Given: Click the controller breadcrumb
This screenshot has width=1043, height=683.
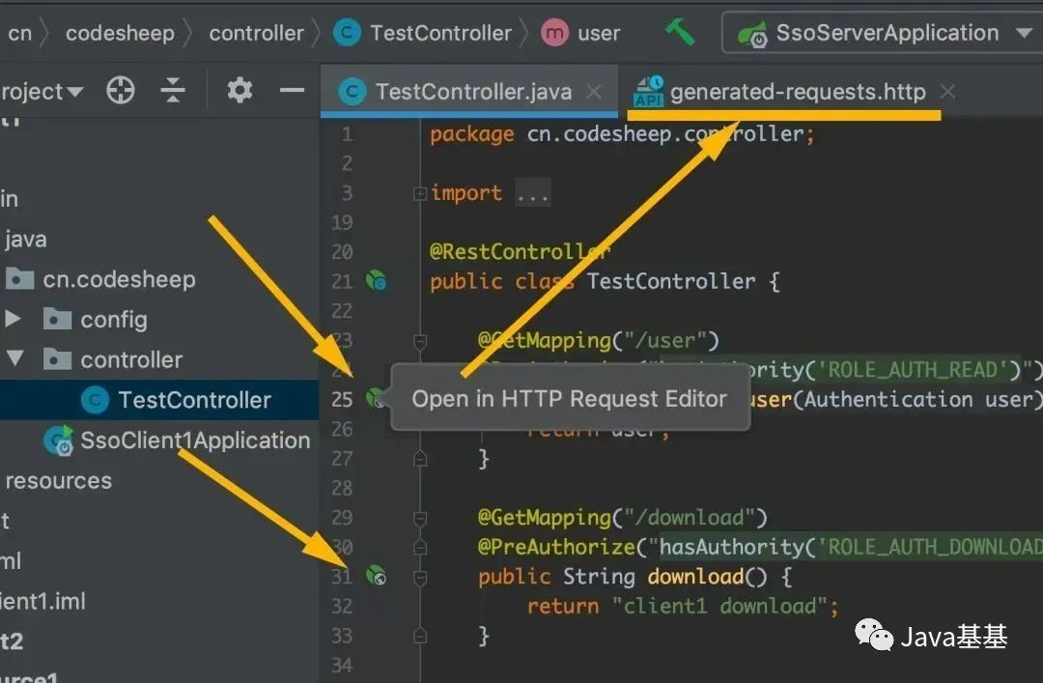Looking at the screenshot, I should (x=256, y=33).
